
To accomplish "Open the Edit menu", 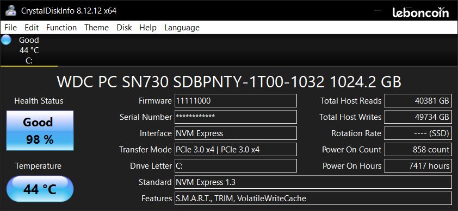I will pyautogui.click(x=32, y=28).
